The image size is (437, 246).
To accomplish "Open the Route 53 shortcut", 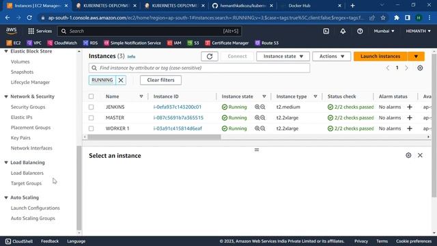I will pyautogui.click(x=267, y=43).
